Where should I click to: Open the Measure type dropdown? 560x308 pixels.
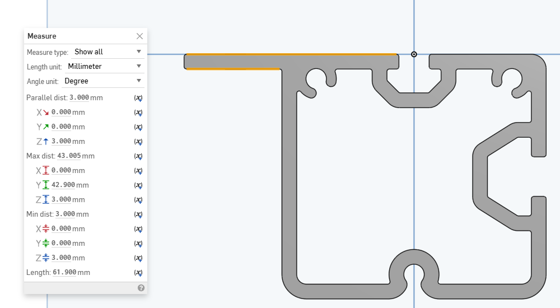tap(108, 52)
